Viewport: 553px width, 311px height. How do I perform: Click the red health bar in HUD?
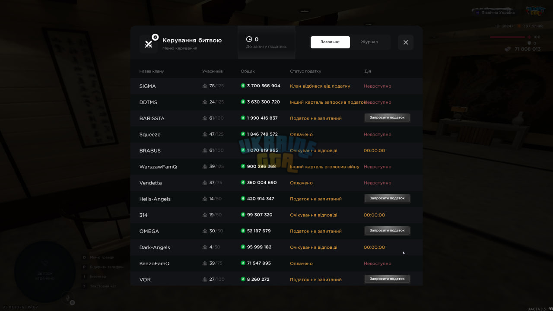(507, 38)
